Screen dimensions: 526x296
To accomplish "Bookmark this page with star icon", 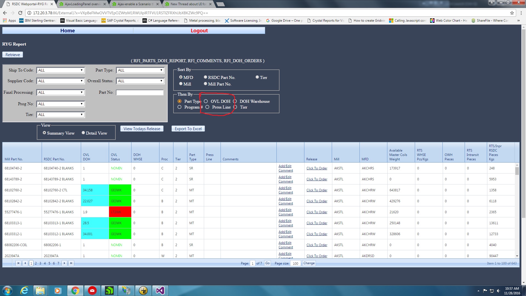I will tap(512, 13).
